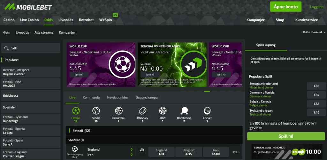Collapse the VM 2022 (1) group
The height and width of the screenshot is (160, 327).
coord(154,140)
